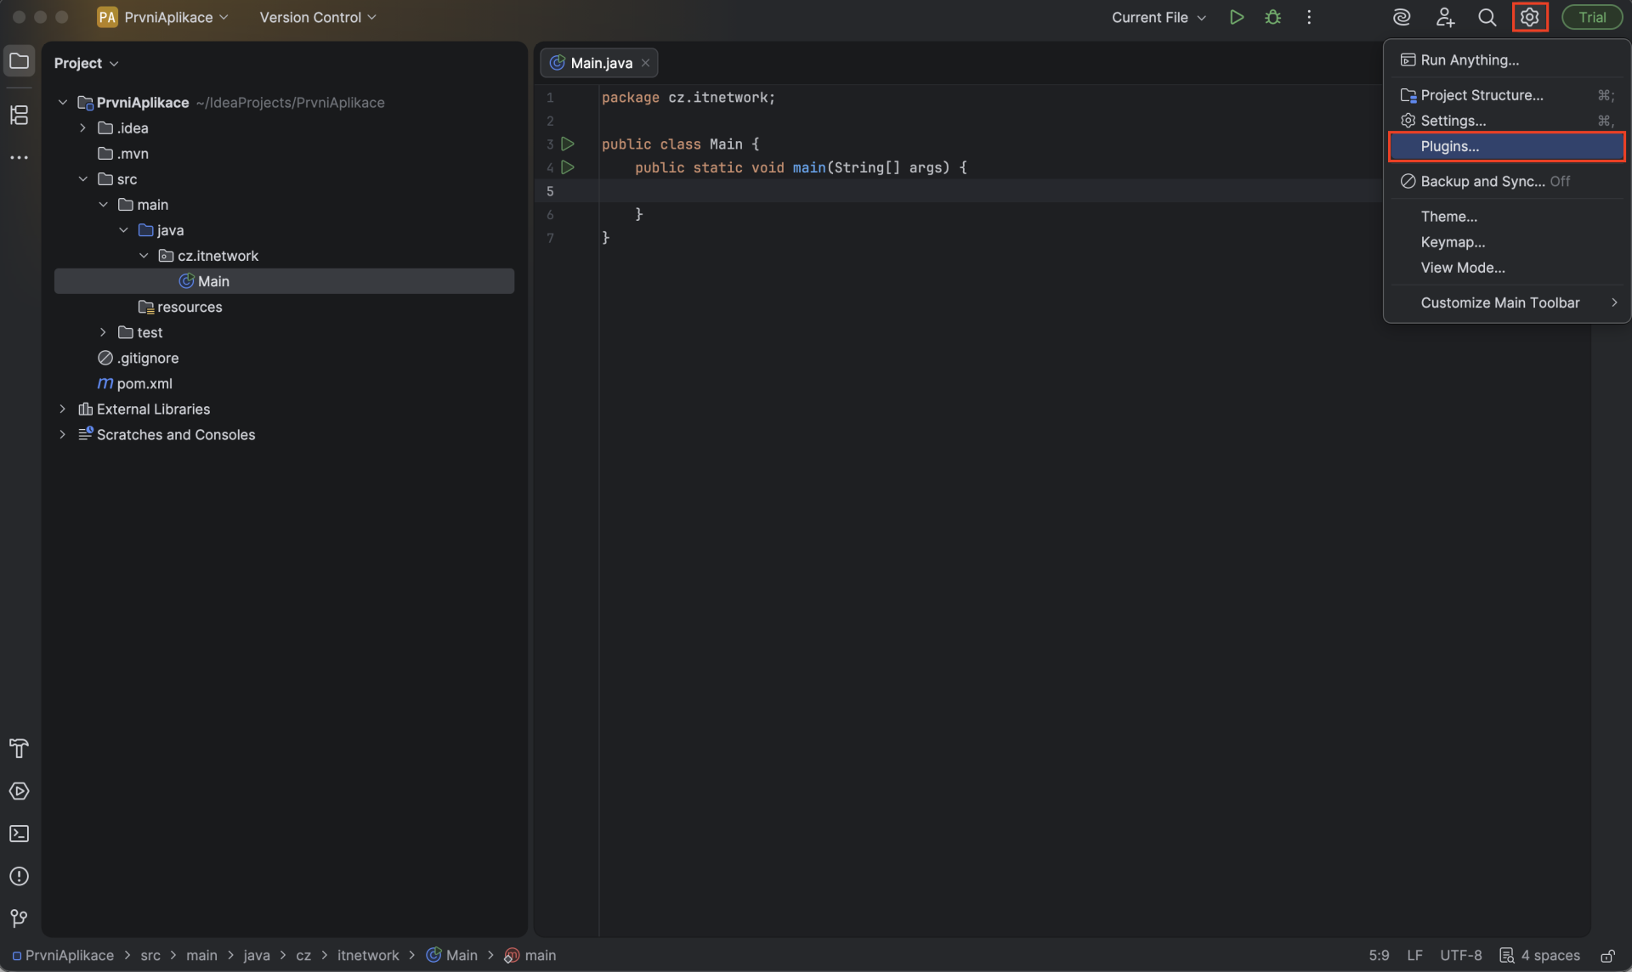Open the Structure tool window
1632x972 pixels.
(x=19, y=115)
